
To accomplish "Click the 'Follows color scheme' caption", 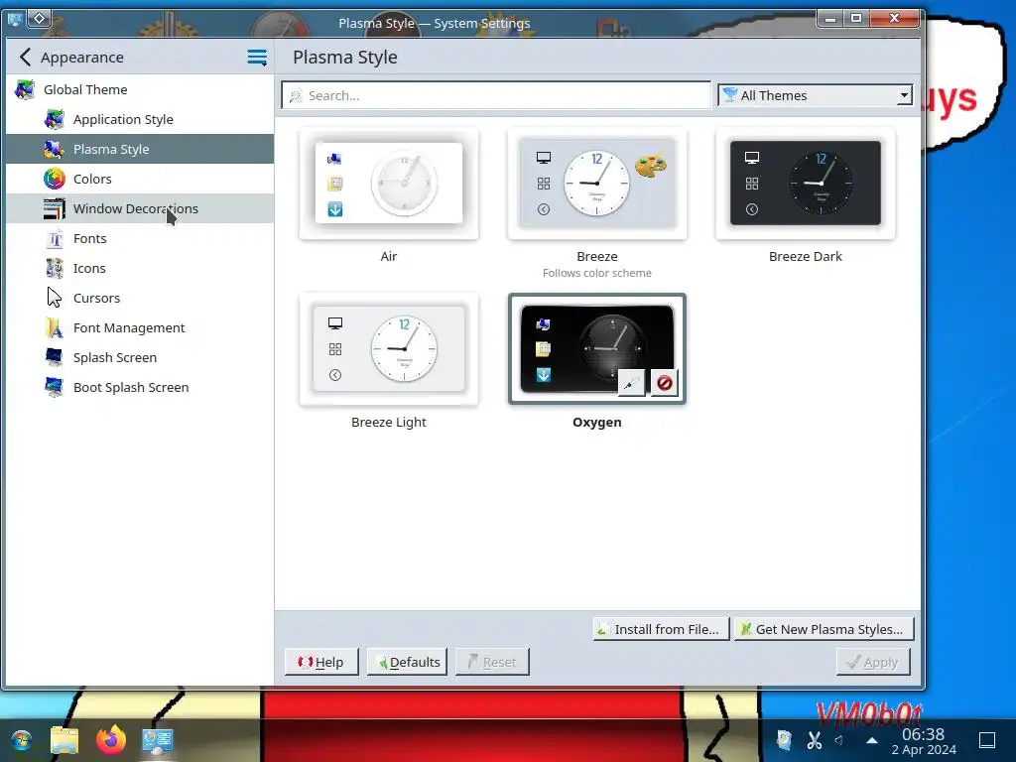I will 596,273.
